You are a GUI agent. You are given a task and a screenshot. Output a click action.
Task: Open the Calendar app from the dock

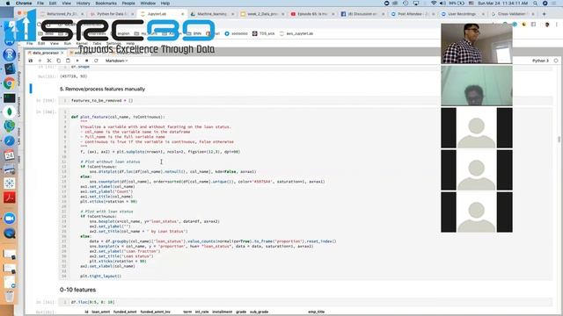click(x=10, y=155)
